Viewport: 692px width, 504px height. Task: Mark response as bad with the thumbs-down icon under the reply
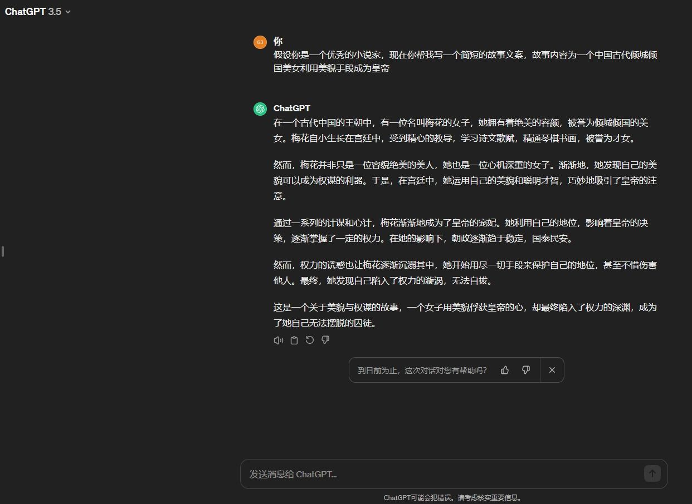(x=325, y=340)
